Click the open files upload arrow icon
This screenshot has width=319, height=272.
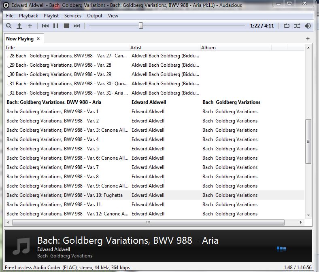coord(19,26)
